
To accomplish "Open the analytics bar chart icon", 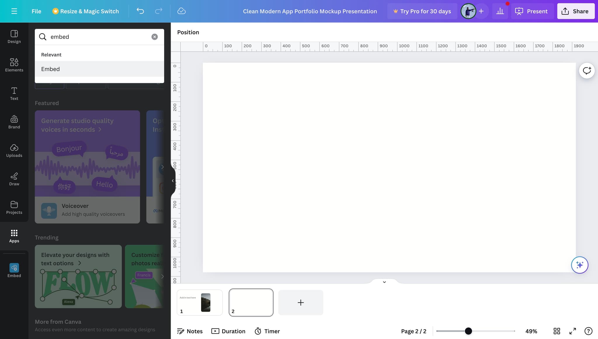I will click(x=500, y=11).
